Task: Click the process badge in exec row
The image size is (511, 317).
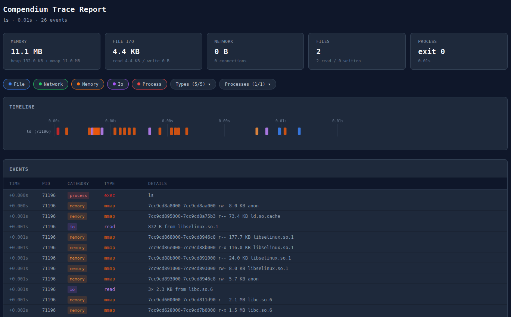Action: (78, 195)
